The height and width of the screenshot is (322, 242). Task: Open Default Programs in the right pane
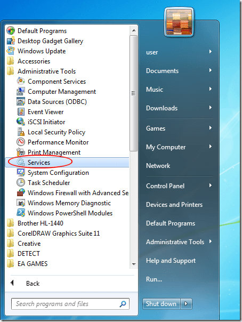coord(171,223)
